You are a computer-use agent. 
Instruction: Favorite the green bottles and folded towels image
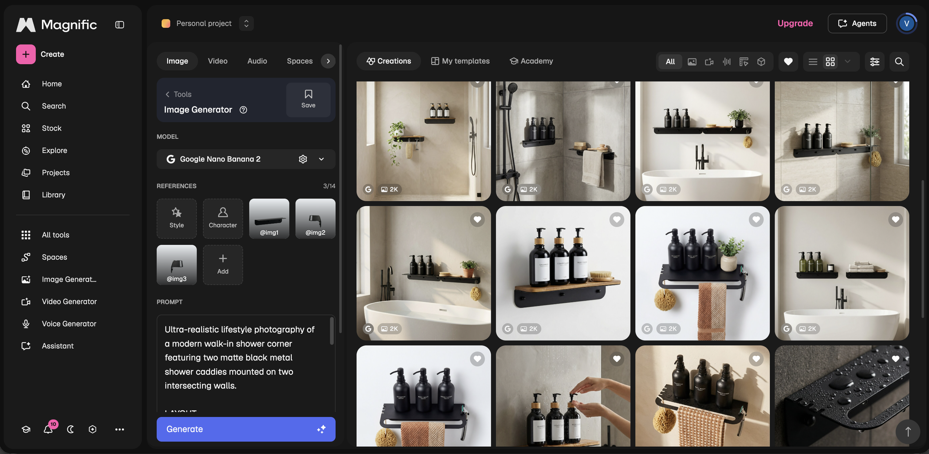(x=896, y=220)
